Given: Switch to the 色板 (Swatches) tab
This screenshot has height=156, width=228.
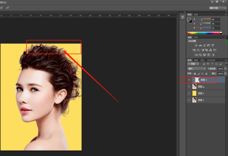Looking at the screenshot, I should tap(196, 14).
